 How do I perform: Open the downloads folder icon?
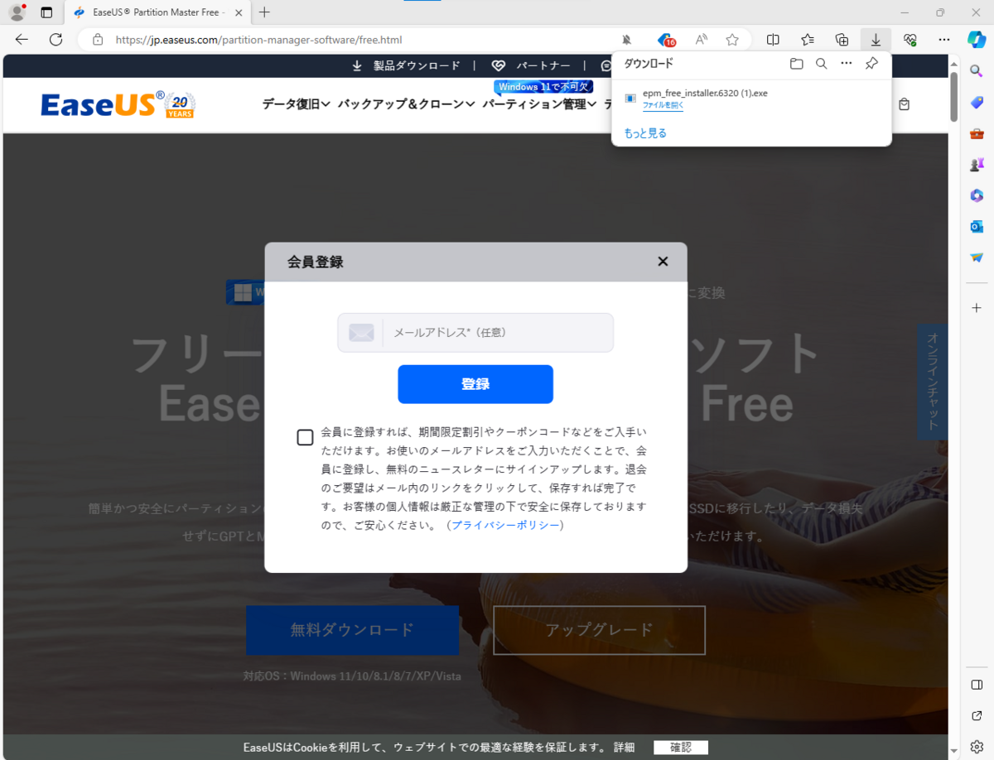pyautogui.click(x=796, y=64)
